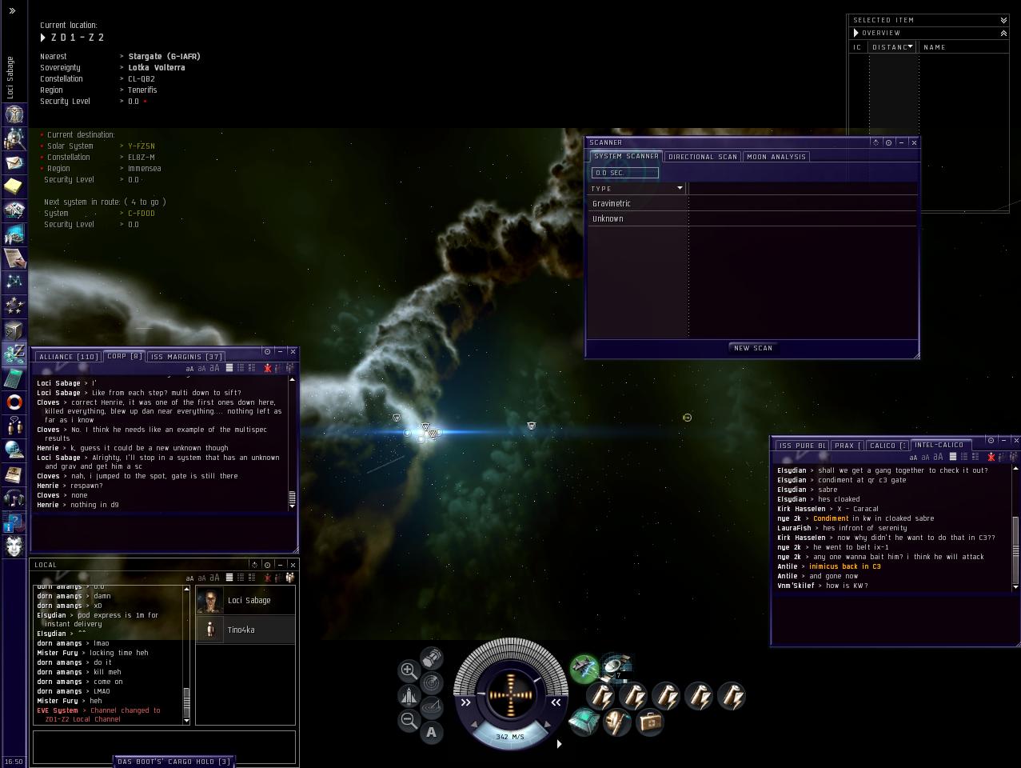Pin the Scanner window
Viewport: 1021px width, 768px height.
[888, 142]
